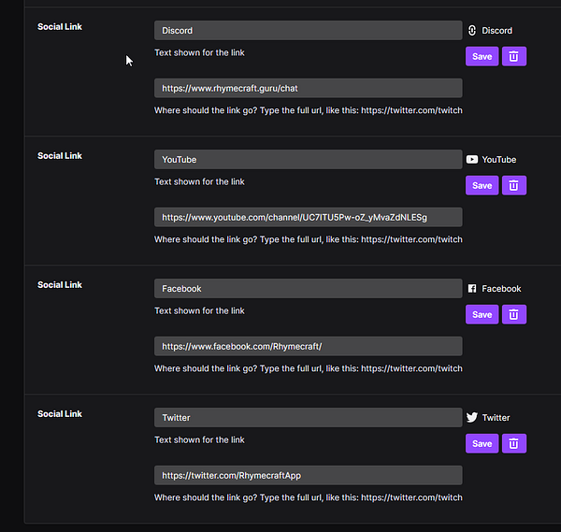Click the twitter.com/RhymecraftApp URL field

(x=308, y=476)
